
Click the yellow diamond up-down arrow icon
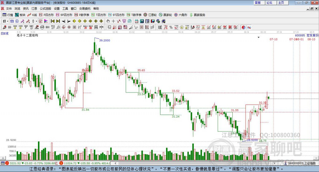[101, 21]
